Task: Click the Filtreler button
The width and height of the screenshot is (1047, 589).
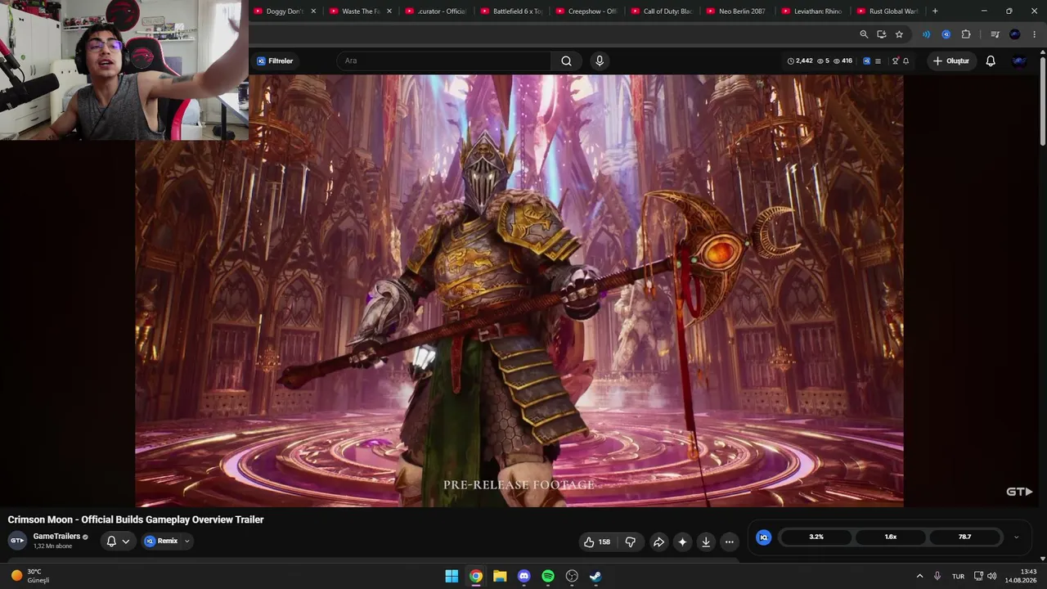Action: tap(275, 61)
